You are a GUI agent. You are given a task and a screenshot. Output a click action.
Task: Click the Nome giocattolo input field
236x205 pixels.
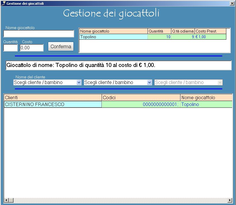pos(38,33)
